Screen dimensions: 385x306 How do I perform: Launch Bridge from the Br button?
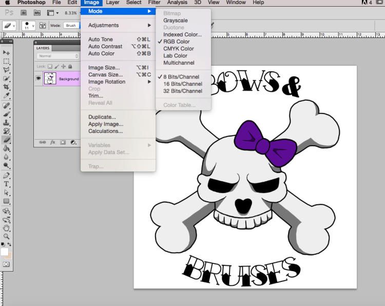point(24,13)
